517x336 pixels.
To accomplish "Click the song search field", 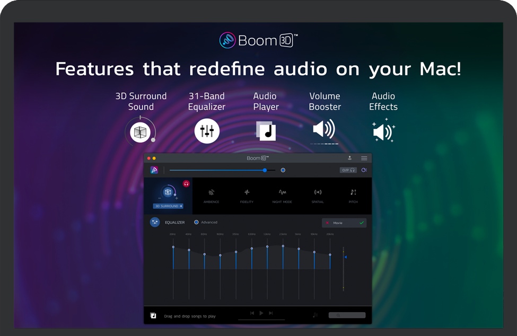I will 347,315.
